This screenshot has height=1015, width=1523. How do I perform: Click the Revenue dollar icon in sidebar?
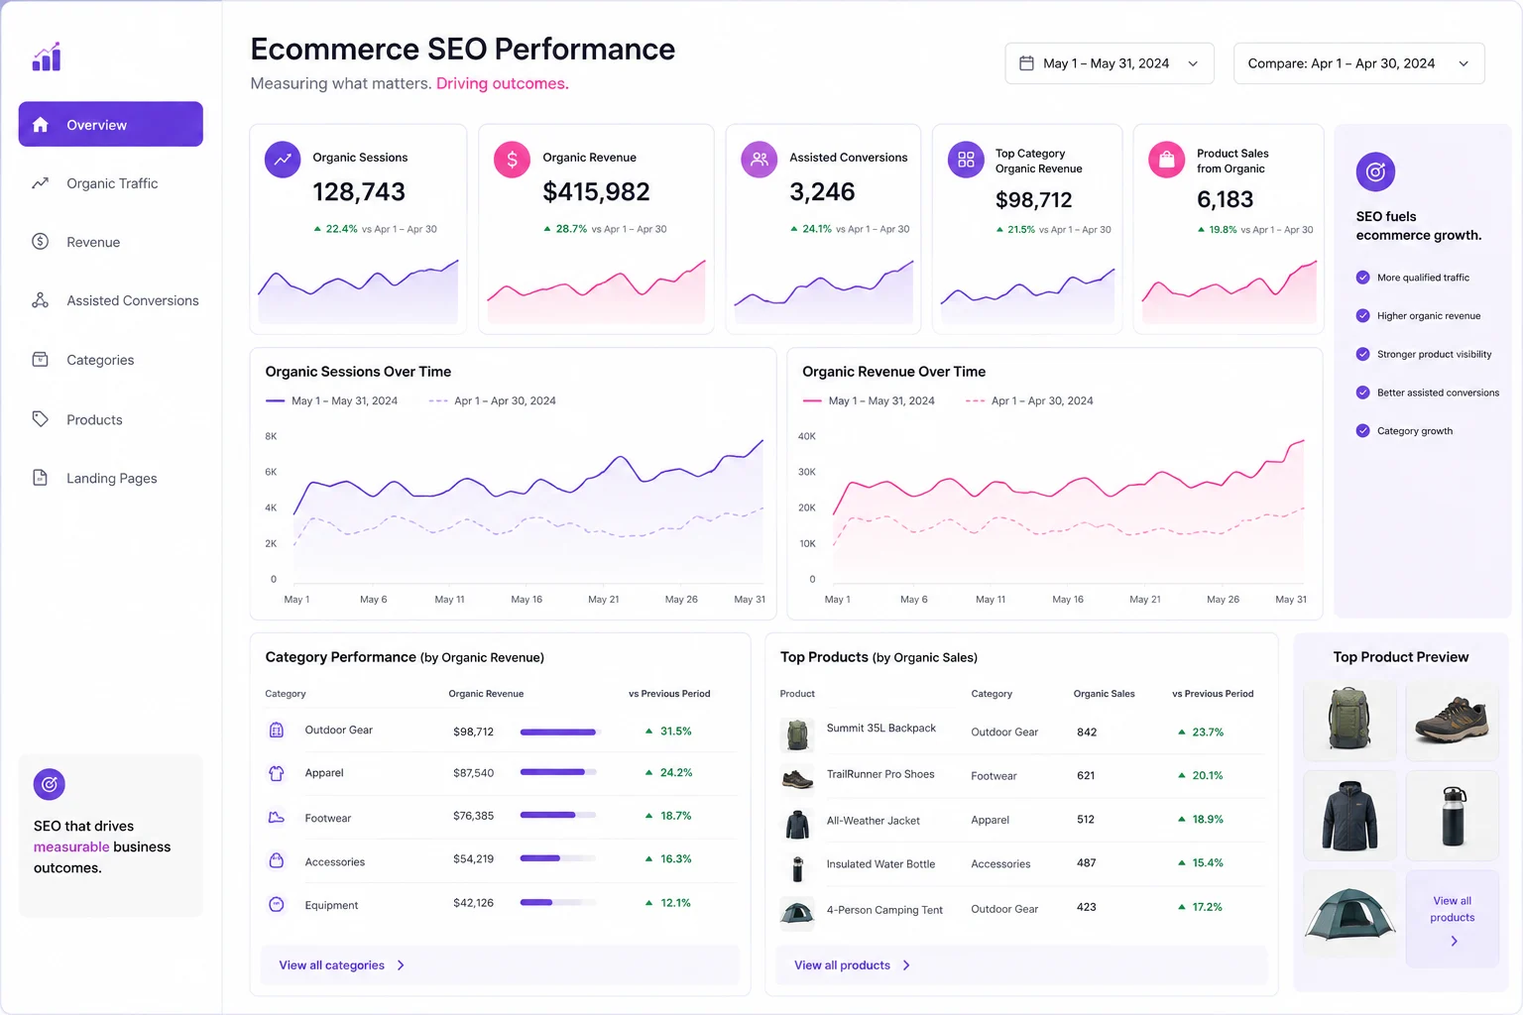coord(41,242)
